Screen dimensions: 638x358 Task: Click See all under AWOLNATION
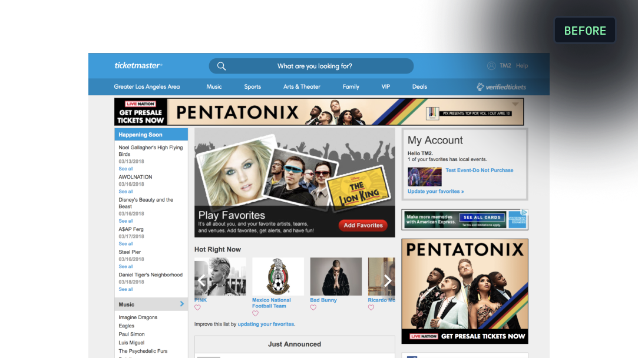pos(125,192)
